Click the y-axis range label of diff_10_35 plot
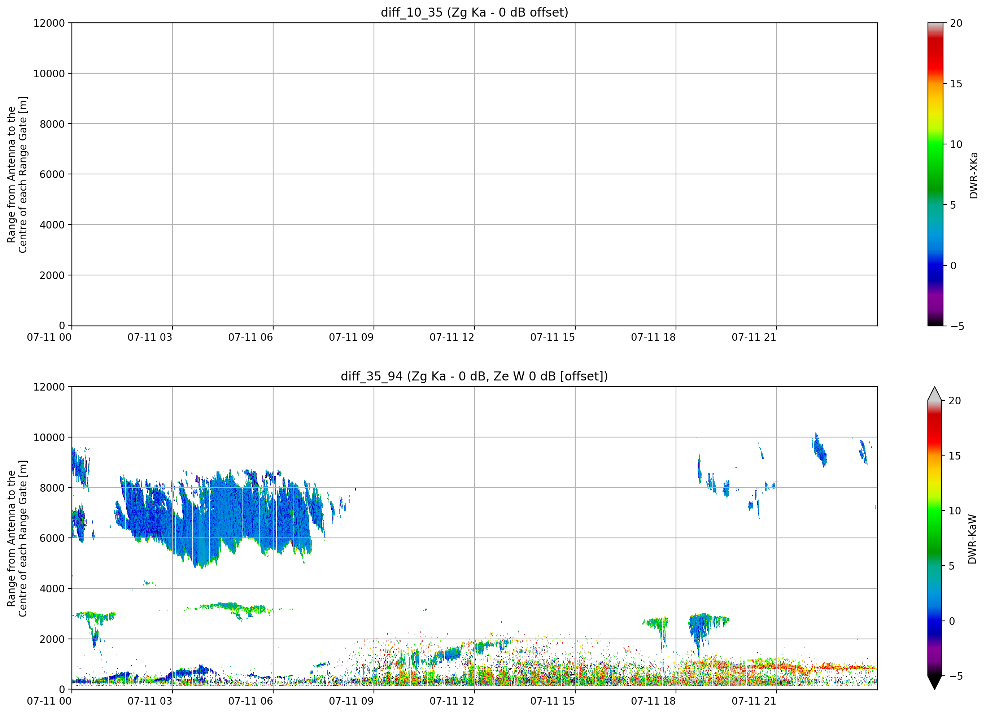This screenshot has width=986, height=714. click(x=17, y=174)
